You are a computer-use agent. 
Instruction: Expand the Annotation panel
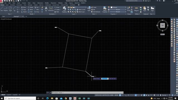pyautogui.click(x=53, y=14)
